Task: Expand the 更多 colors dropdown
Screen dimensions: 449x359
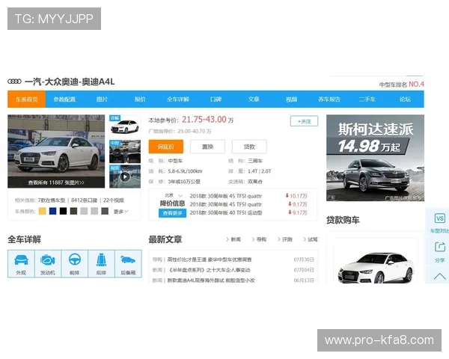Action: [120, 212]
